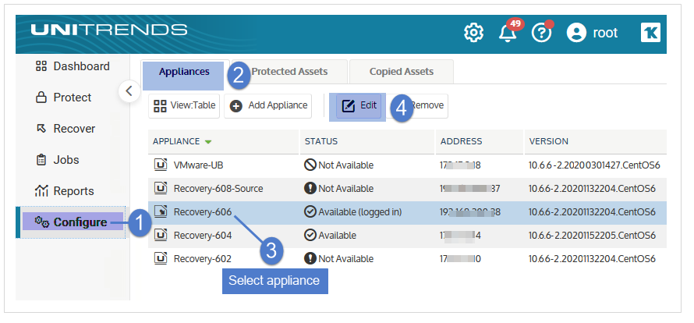Image resolution: width=694 pixels, height=323 pixels.
Task: Select the Recovery-608-Source appliance row
Action: click(x=407, y=189)
